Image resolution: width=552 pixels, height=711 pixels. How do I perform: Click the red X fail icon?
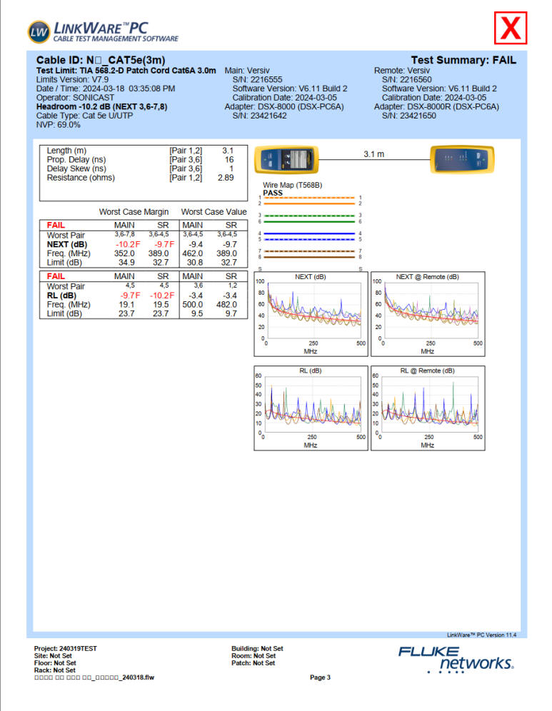[511, 28]
